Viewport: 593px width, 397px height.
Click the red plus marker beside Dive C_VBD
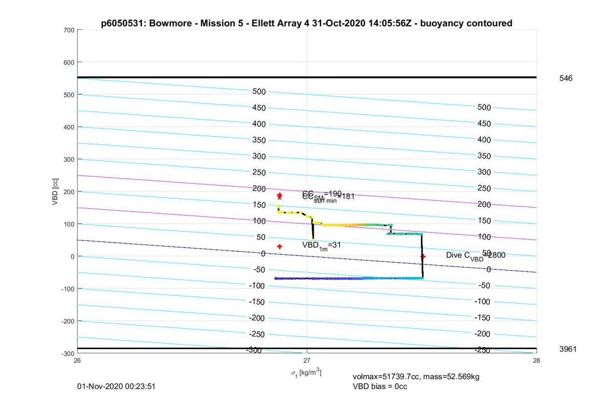[x=423, y=256]
